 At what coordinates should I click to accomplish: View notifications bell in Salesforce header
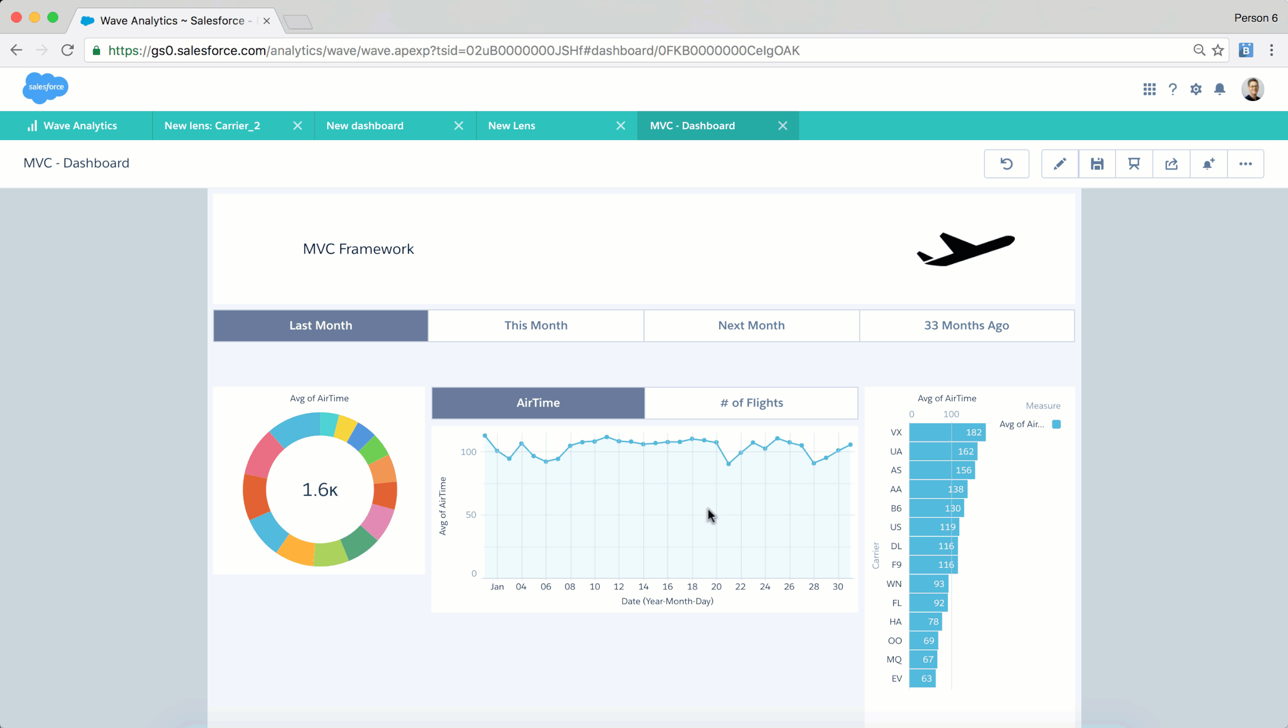[1219, 89]
